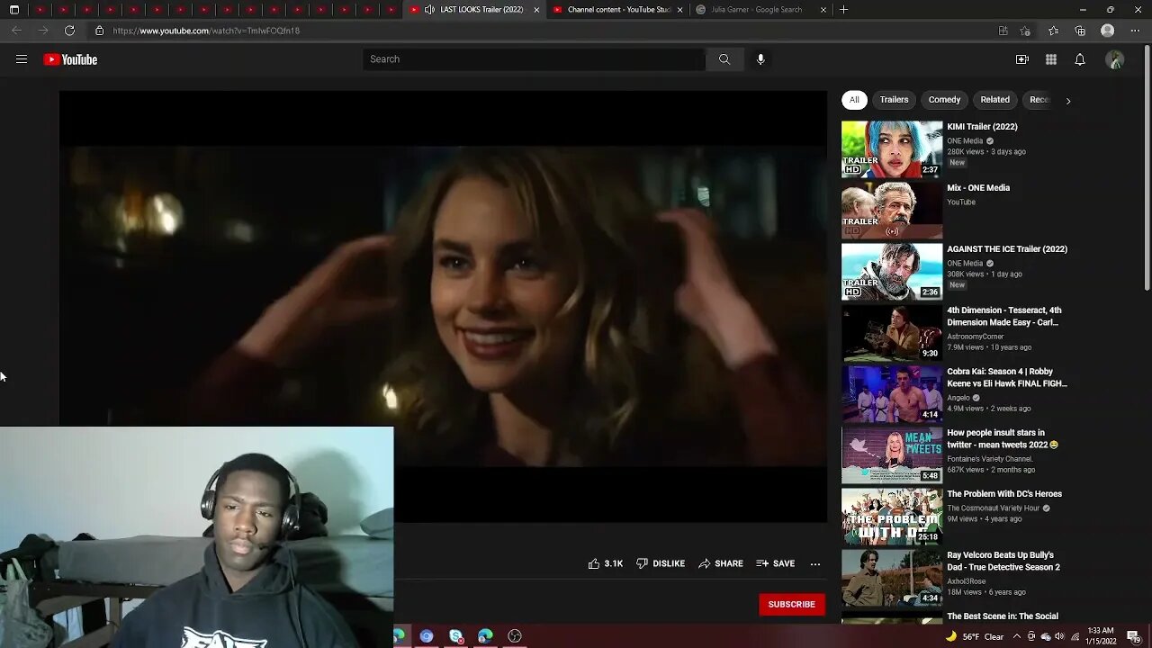Filter suggestions by Related
Screen dimensions: 1152x648
click(994, 100)
